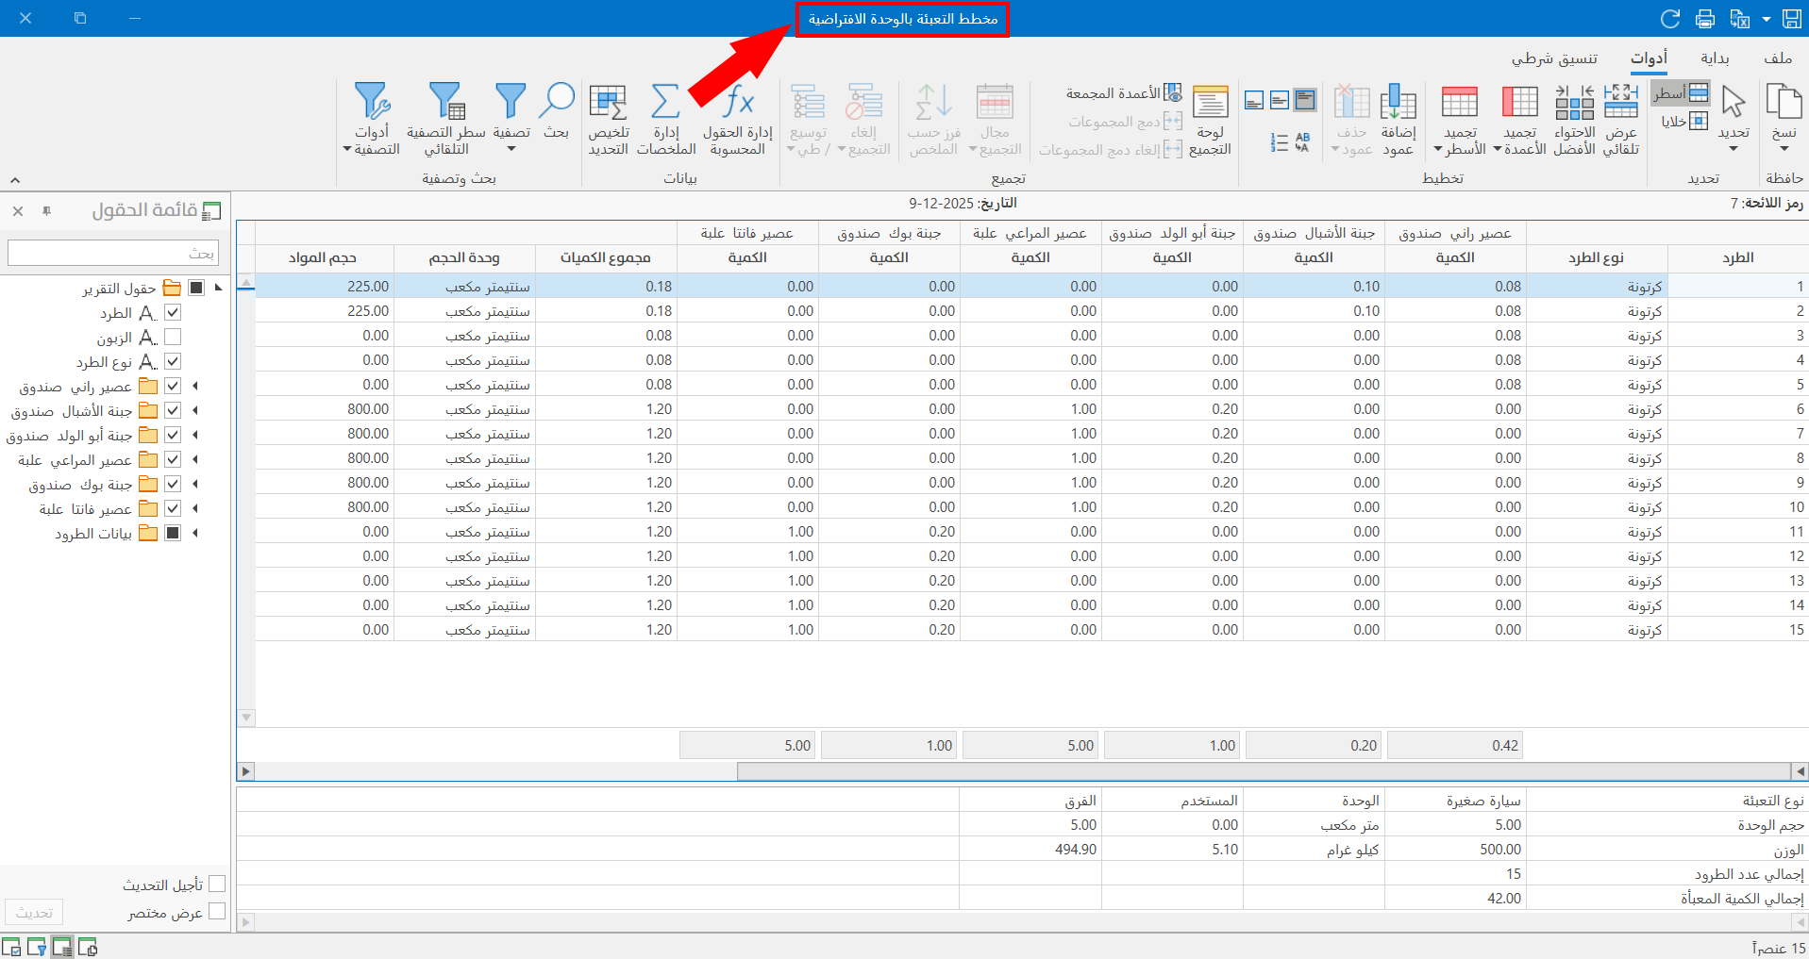Open the Manage Summaries sigma icon
Image resolution: width=1809 pixels, height=959 pixels.
click(x=665, y=102)
